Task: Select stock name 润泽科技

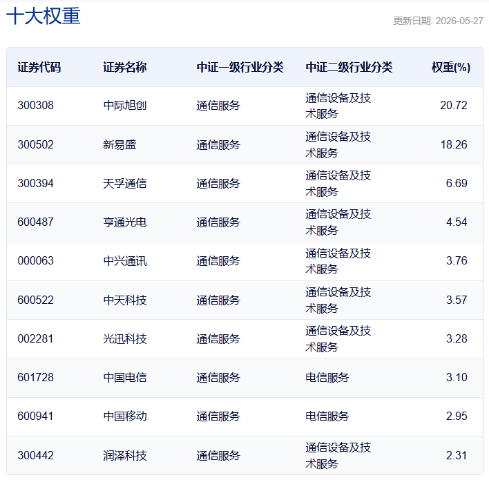Action: point(125,455)
